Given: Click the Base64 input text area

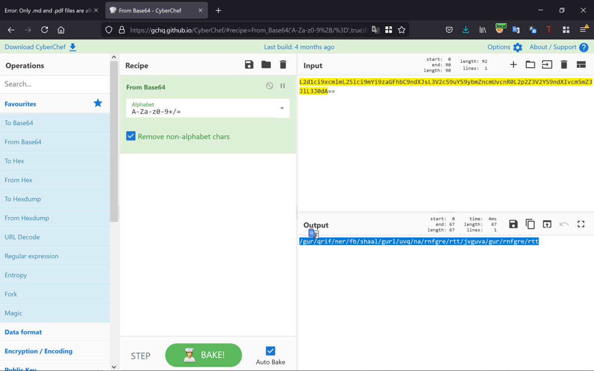Looking at the screenshot, I should click(445, 143).
